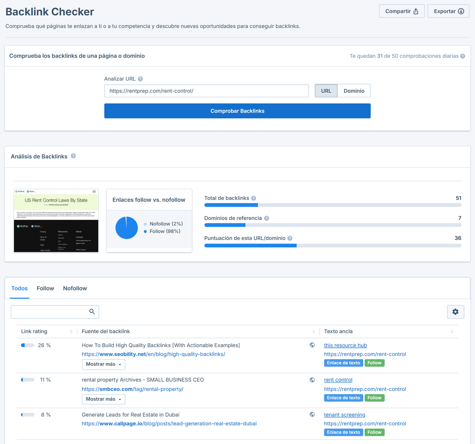Screen dimensions: 475x444
Task: Open help icon next to Análisis de Backlinks
Action: (x=73, y=156)
